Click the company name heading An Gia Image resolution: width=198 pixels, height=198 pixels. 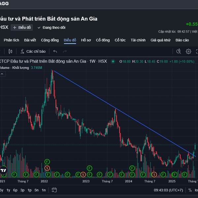click(x=49, y=19)
